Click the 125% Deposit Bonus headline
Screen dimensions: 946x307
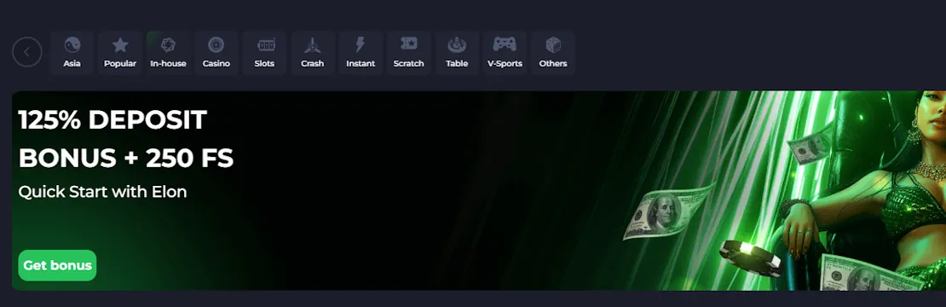click(126, 139)
